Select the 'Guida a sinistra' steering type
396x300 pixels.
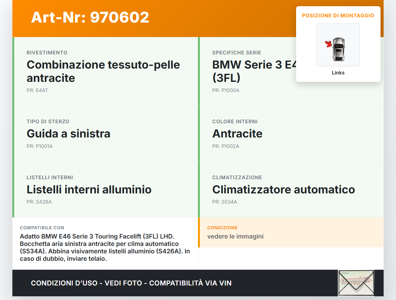pos(68,134)
